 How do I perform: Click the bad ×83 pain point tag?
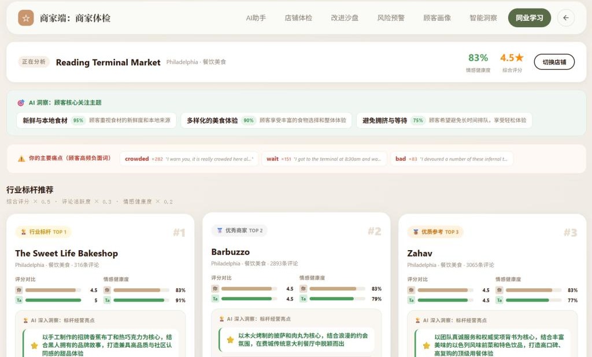[x=452, y=159]
